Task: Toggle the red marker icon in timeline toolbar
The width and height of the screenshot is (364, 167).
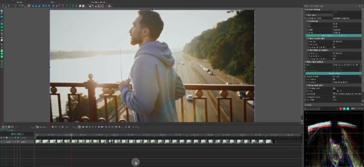Action: click(x=50, y=127)
